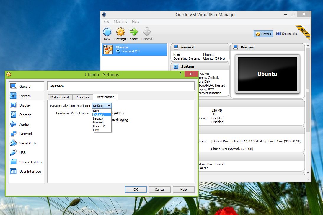The image size is (323, 215).
Task: Open the Shared Folders settings category
Action: (x=26, y=162)
